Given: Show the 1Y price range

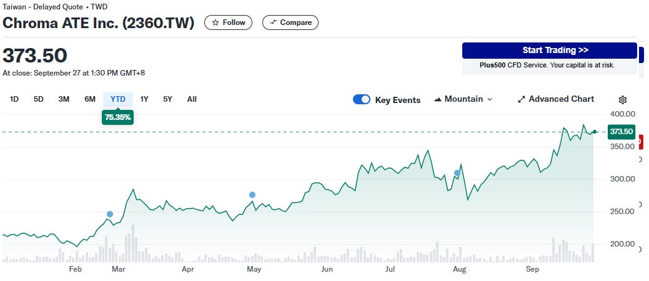Looking at the screenshot, I should (x=144, y=99).
